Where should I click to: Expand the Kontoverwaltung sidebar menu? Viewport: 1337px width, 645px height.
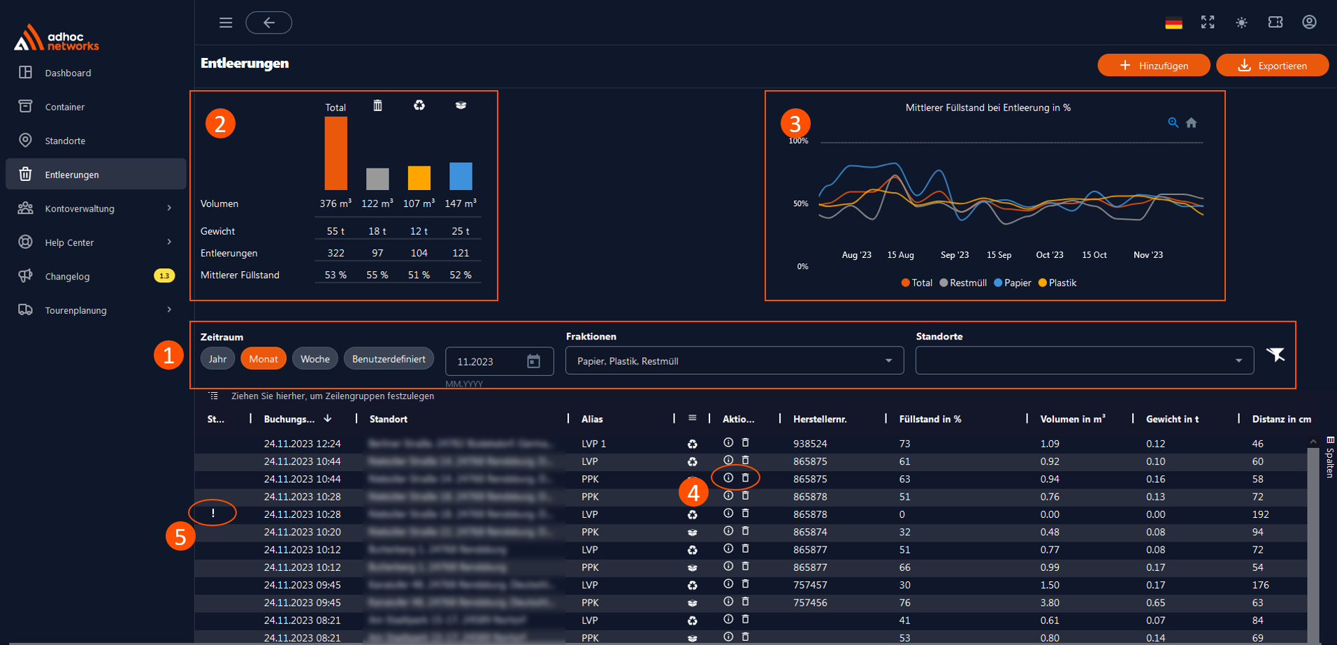[96, 208]
